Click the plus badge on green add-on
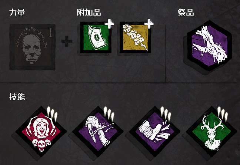This screenshot has height=165, width=240. click(109, 24)
